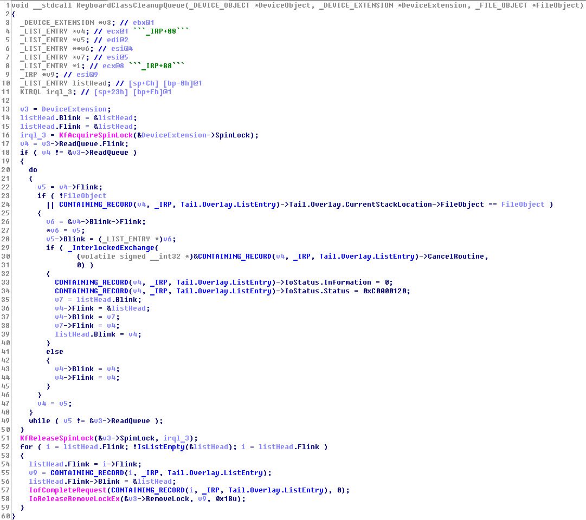Image resolution: width=586 pixels, height=520 pixels.
Task: Select the '// esi@5' comment beside v7
Action: click(111, 57)
